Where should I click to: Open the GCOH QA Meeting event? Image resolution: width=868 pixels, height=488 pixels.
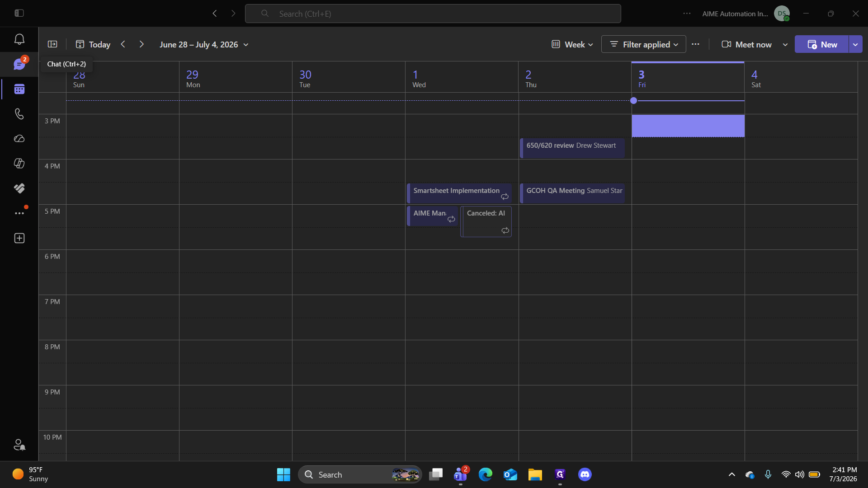click(x=572, y=193)
